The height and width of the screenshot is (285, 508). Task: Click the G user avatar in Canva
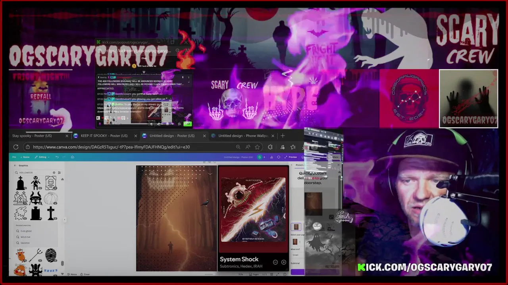tap(260, 157)
